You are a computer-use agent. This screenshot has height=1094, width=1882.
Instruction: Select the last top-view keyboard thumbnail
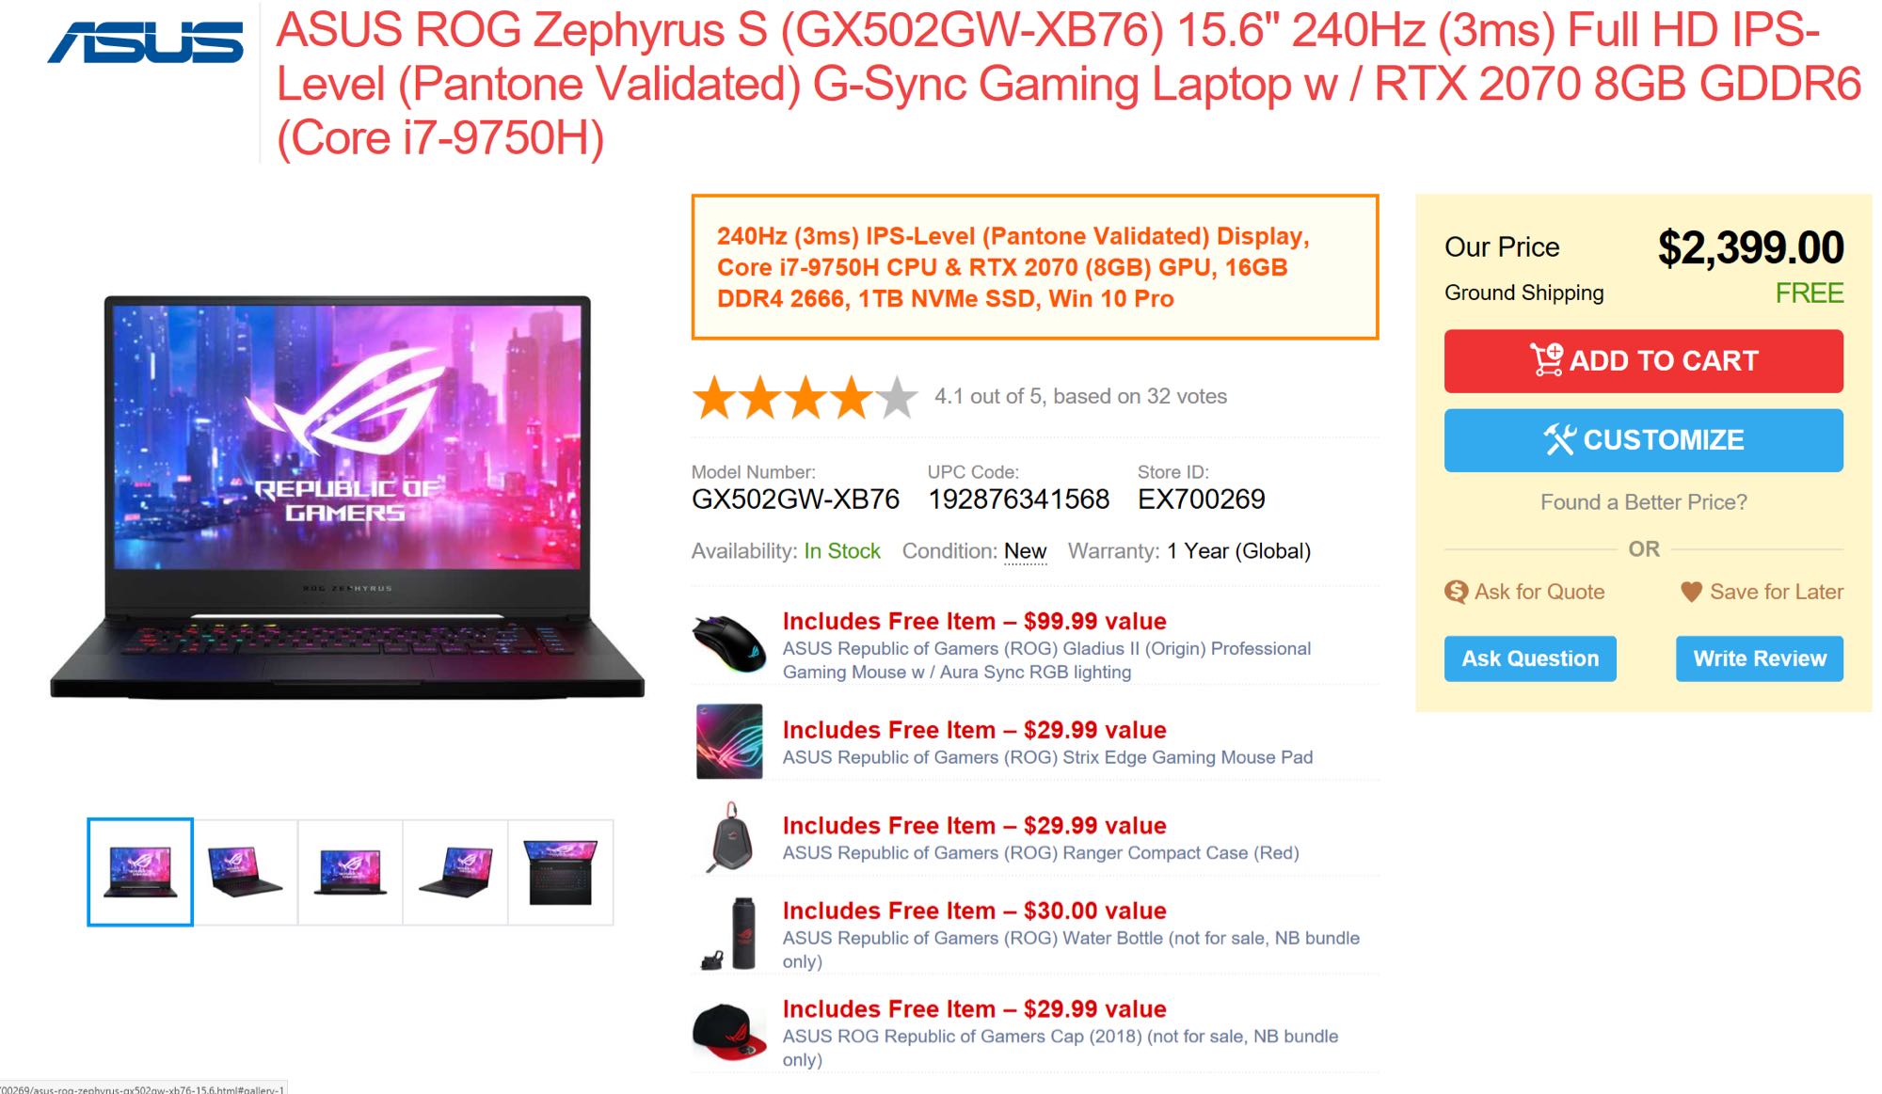(x=561, y=872)
